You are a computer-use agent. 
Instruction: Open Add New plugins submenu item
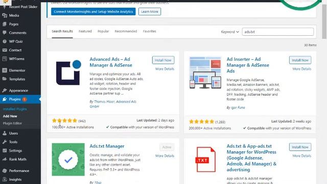coord(10,116)
